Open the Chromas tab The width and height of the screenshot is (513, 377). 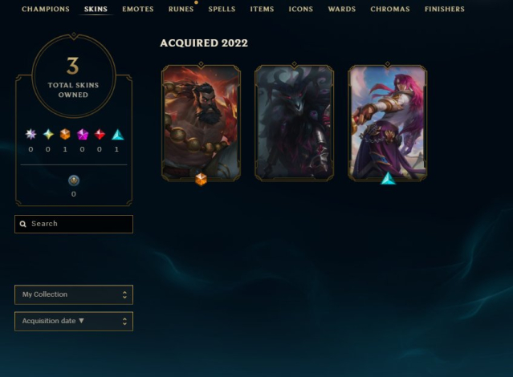tap(390, 9)
